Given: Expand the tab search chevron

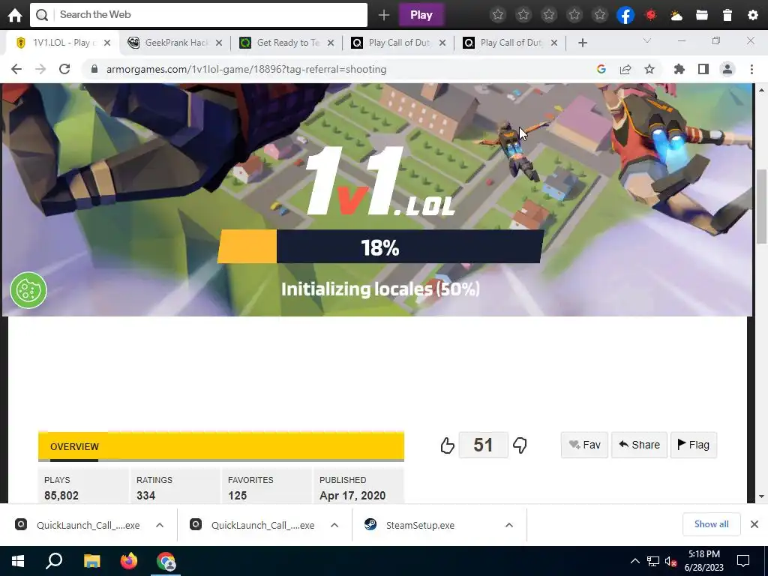Looking at the screenshot, I should pyautogui.click(x=647, y=41).
